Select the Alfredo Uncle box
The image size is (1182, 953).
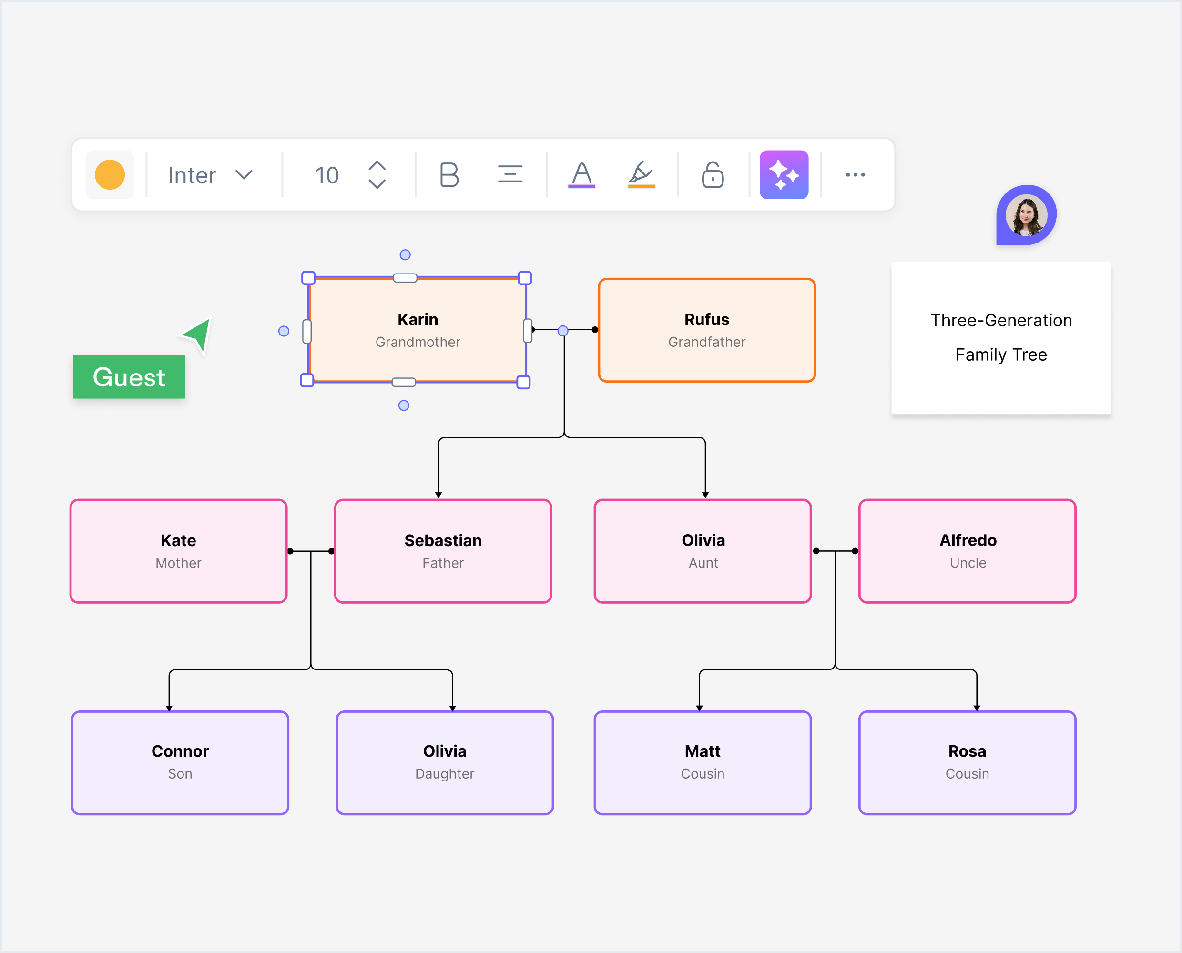pyautogui.click(x=968, y=551)
